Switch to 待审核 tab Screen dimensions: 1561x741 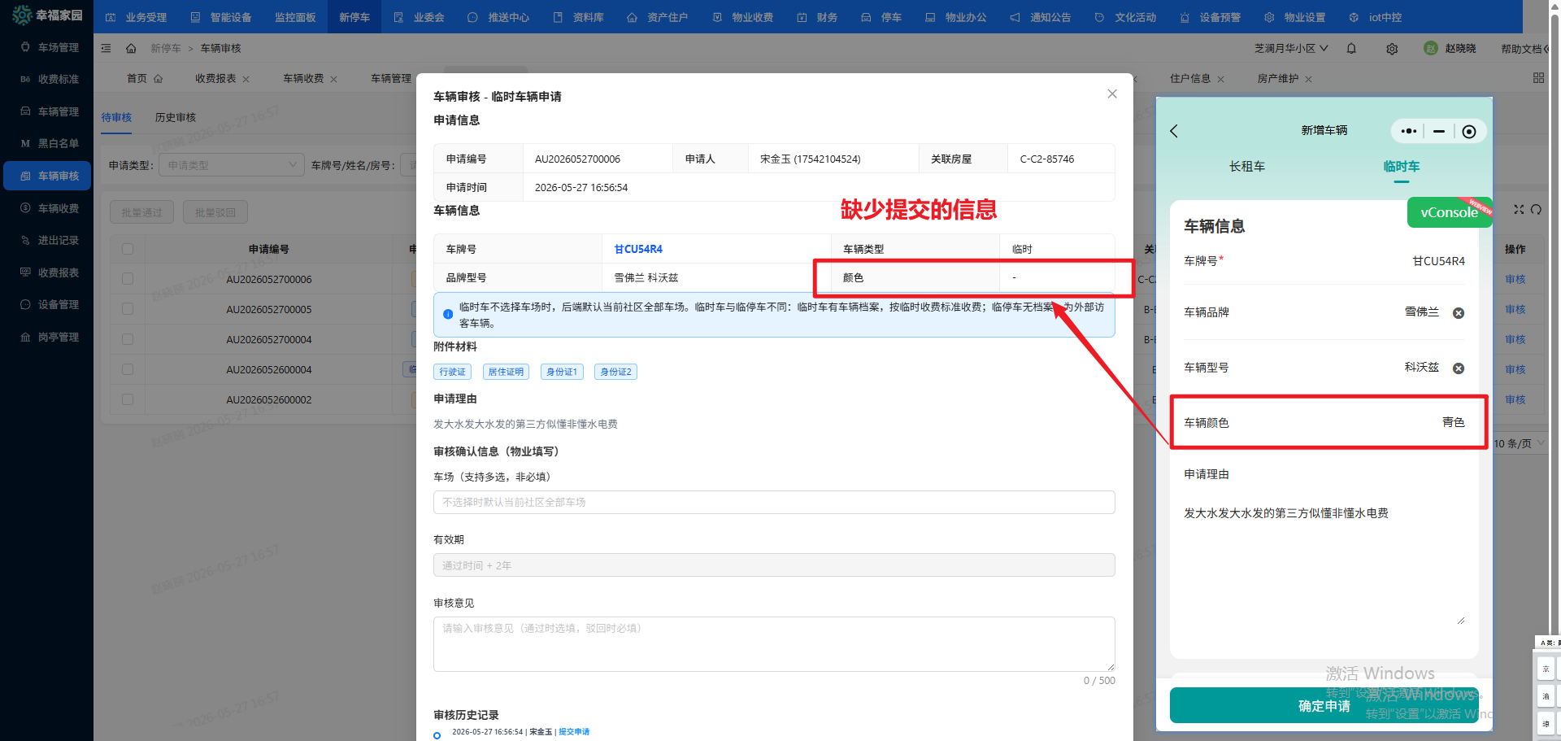pyautogui.click(x=116, y=118)
